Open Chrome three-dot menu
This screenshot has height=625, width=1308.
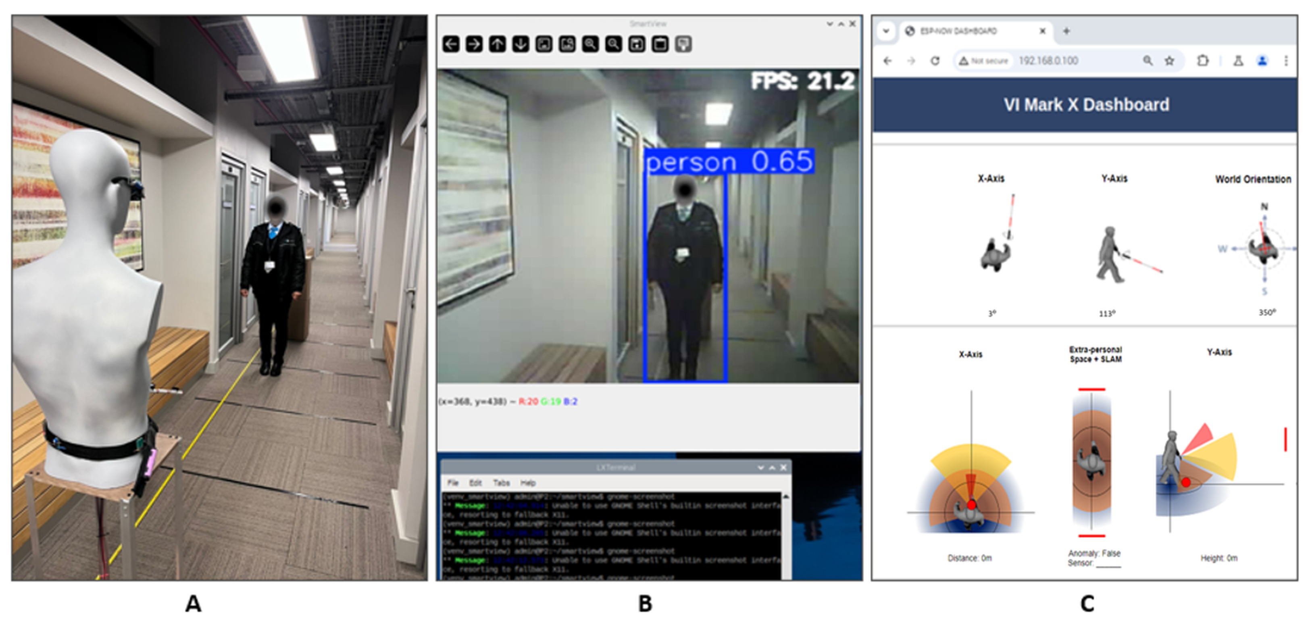1286,61
